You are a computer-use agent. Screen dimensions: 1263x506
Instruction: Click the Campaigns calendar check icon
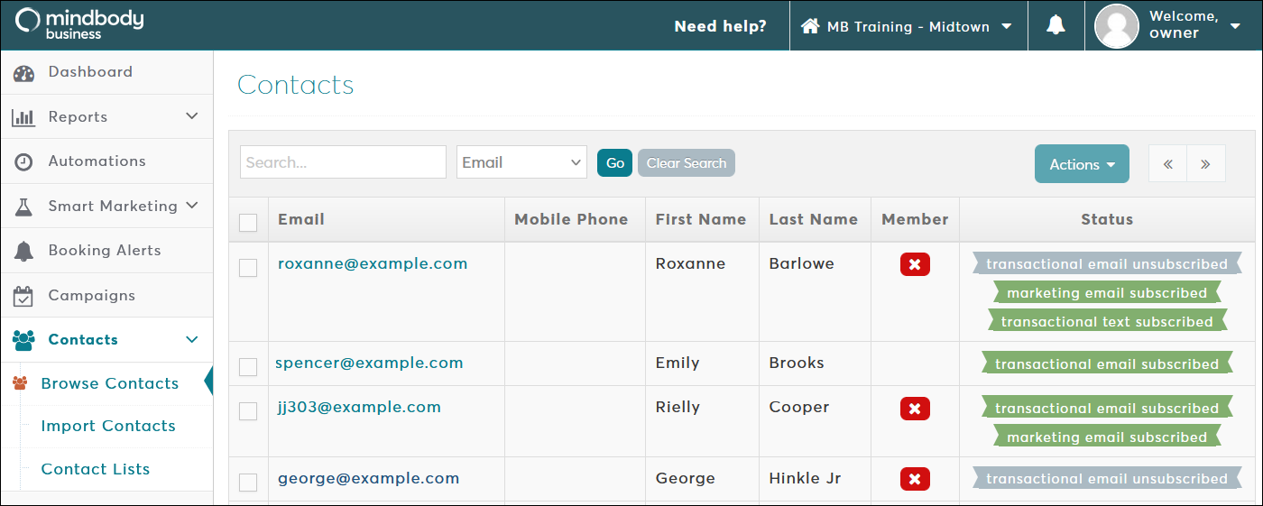pos(23,296)
